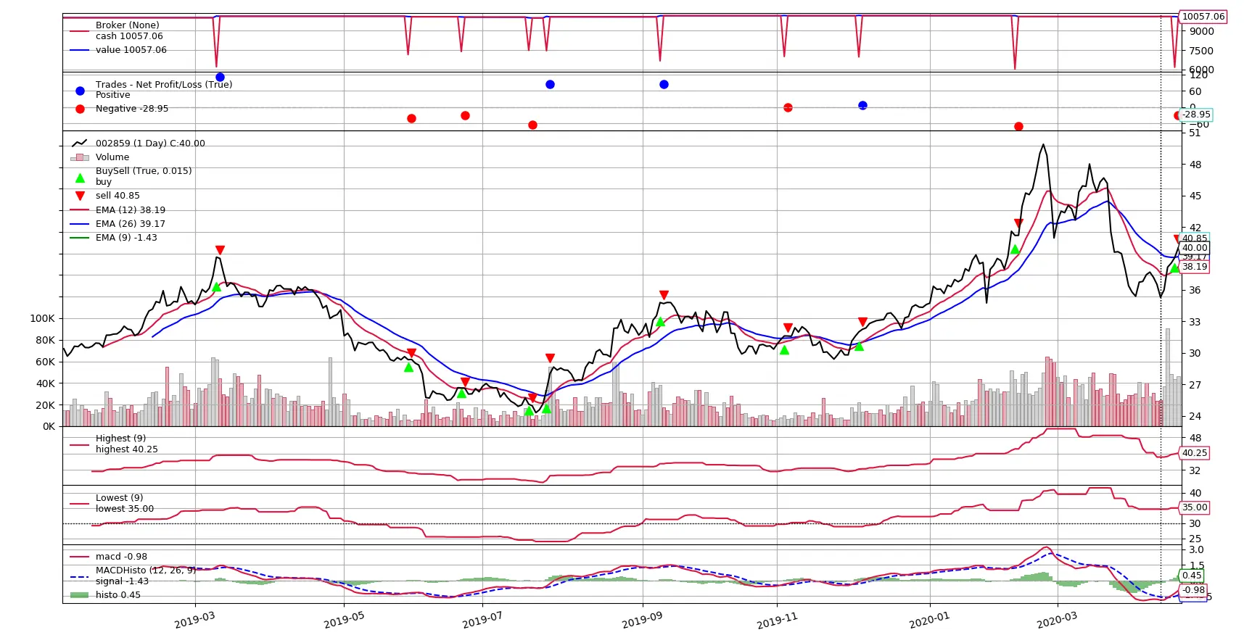The width and height of the screenshot is (1244, 635).
Task: Click the 2020-01 date axis label
Action: click(929, 621)
